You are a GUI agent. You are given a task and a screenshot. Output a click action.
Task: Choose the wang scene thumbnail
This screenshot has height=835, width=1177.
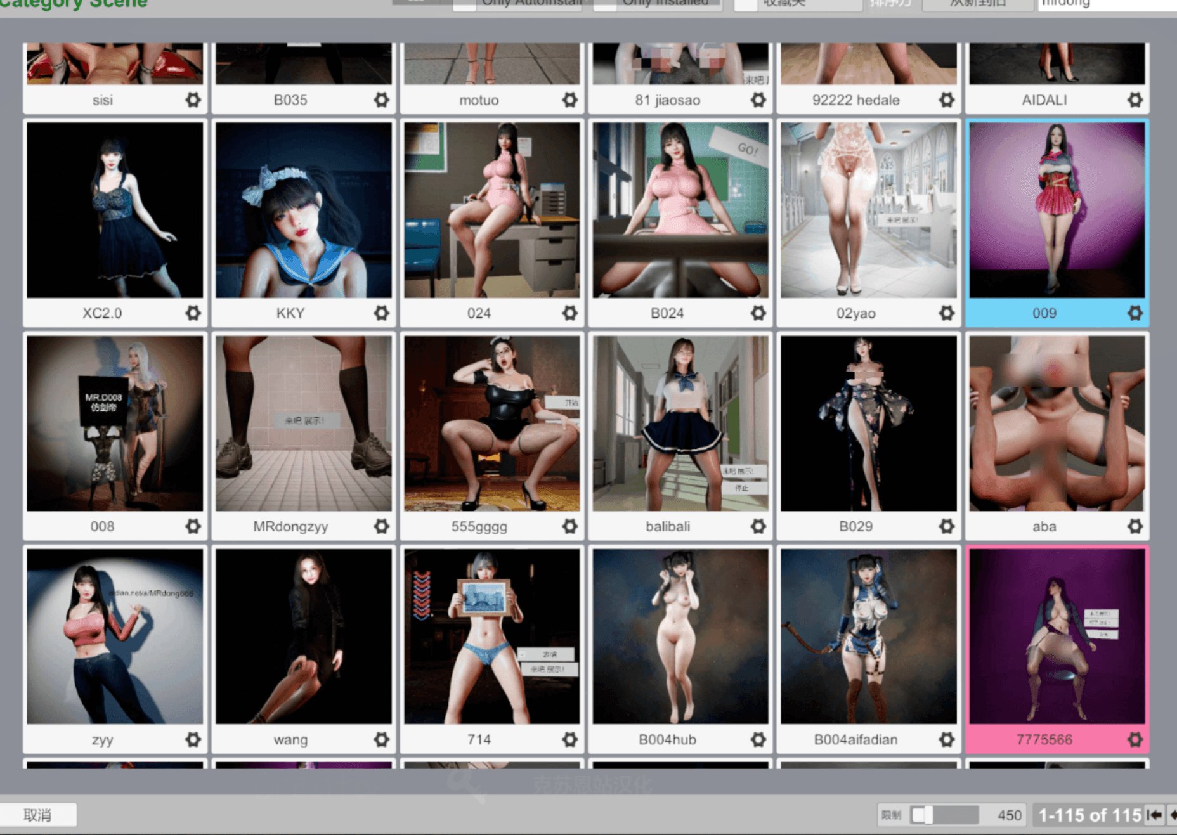[x=303, y=637]
